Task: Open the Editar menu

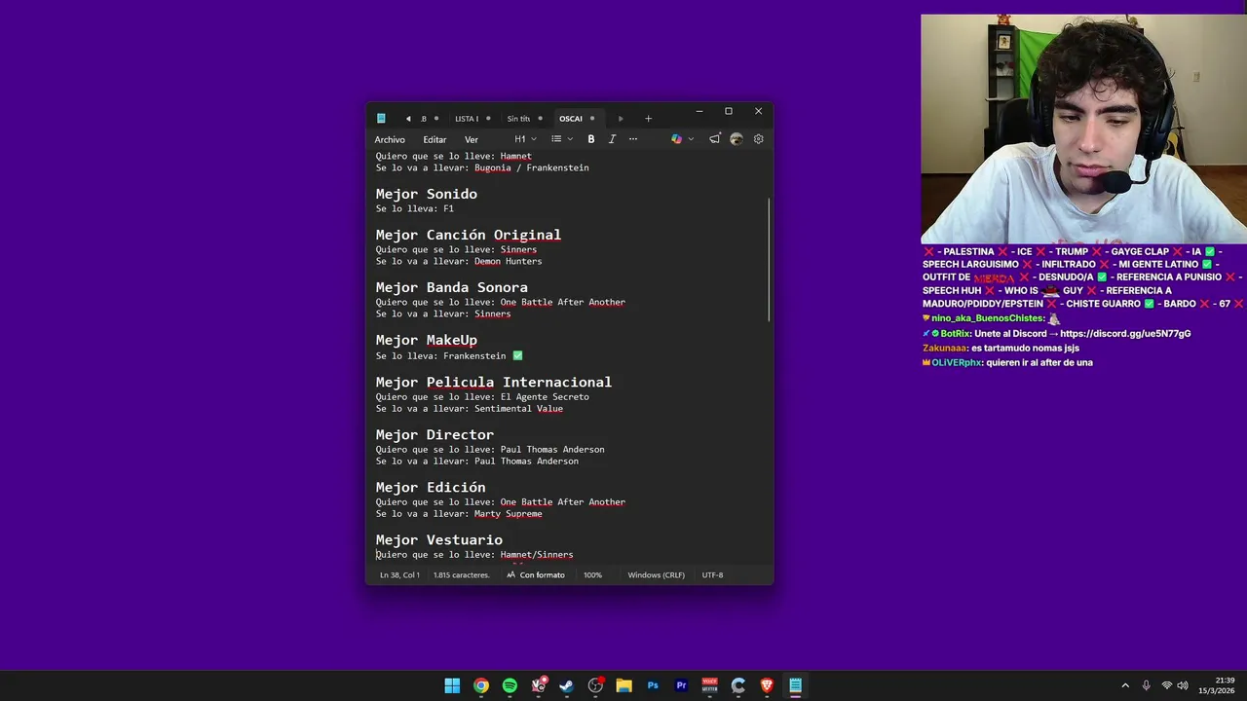Action: coord(435,139)
